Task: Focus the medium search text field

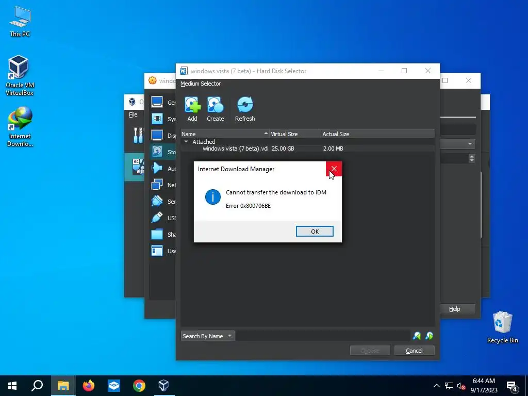Action: pos(323,336)
